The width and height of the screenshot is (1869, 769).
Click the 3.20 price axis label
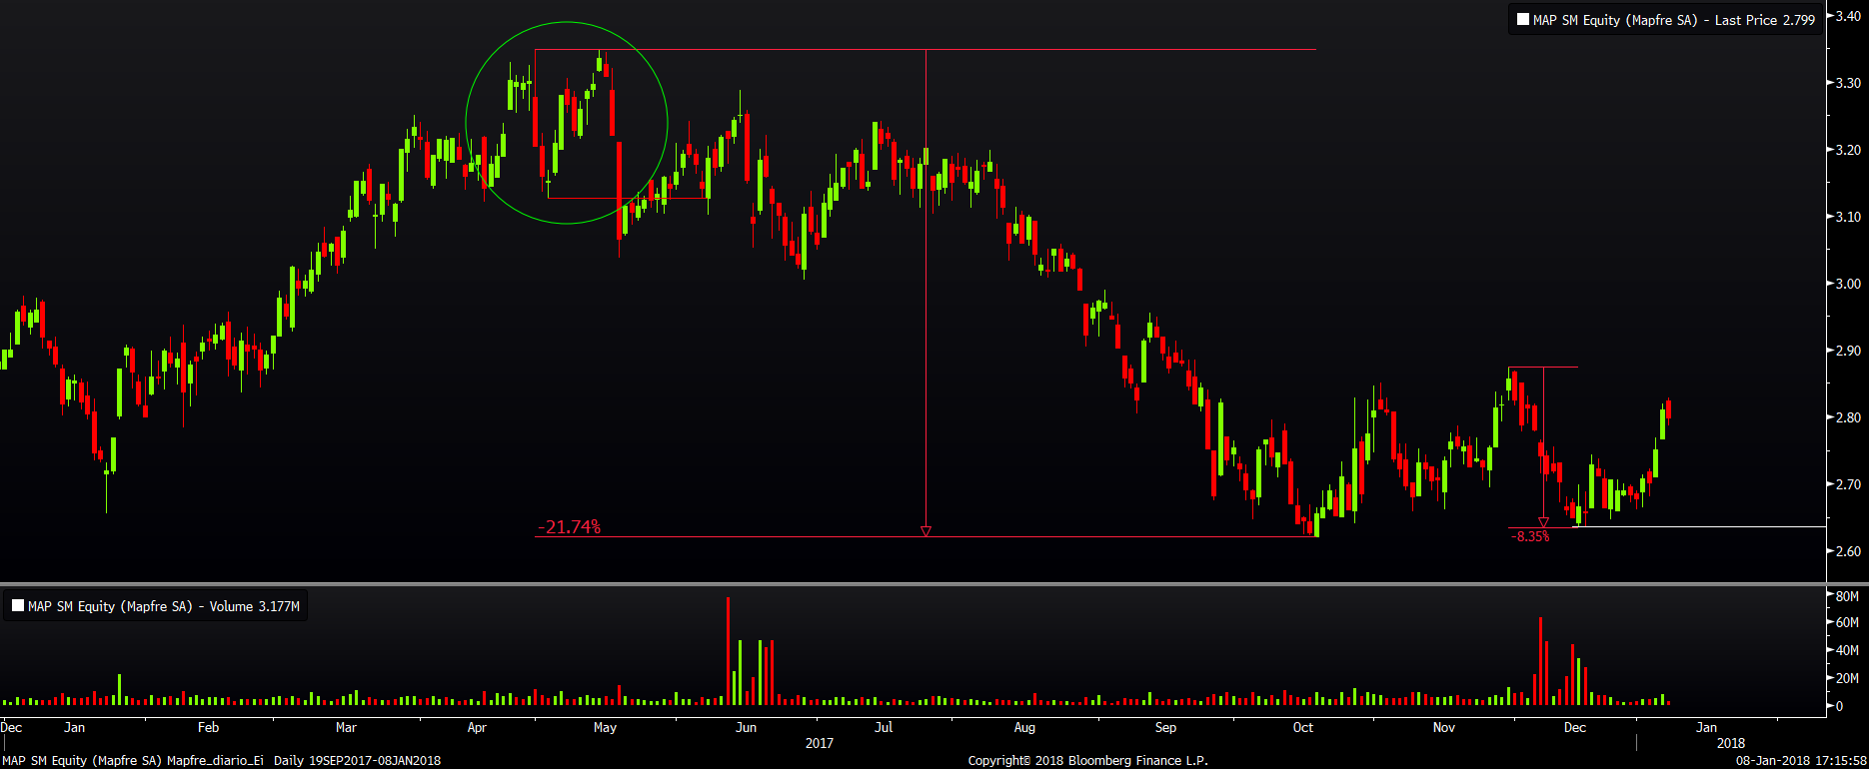pos(1848,150)
